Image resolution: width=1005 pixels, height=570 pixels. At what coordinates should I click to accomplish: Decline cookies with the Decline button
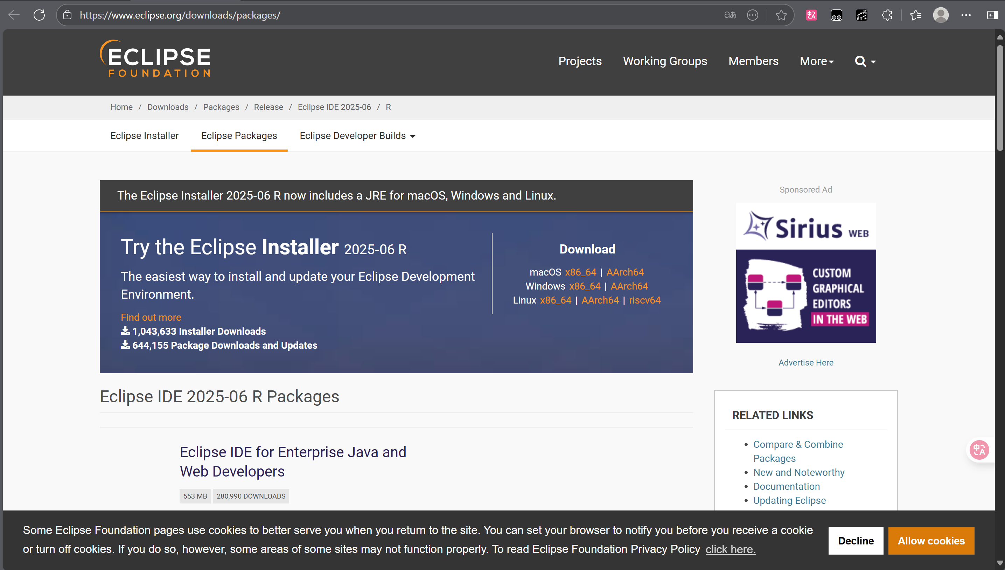tap(856, 541)
